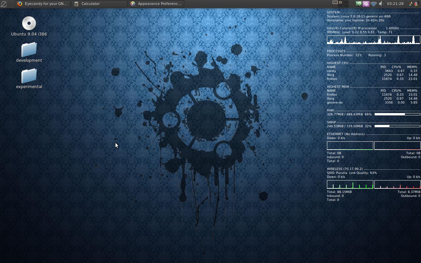Click the 'Intel(R) Celeron(R) M processor' text
This screenshot has width=421, height=263.
coord(352,28)
